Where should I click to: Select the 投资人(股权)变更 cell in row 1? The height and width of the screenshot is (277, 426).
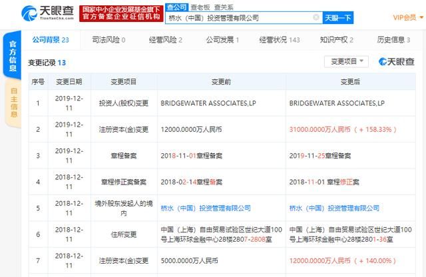[x=124, y=103]
